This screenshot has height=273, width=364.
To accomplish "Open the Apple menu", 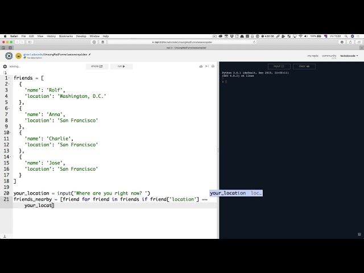I will coord(5,36).
